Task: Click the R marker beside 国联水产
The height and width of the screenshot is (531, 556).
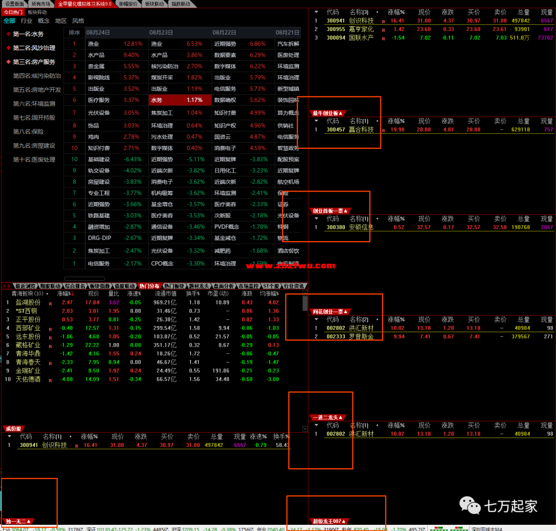Action: (x=384, y=39)
